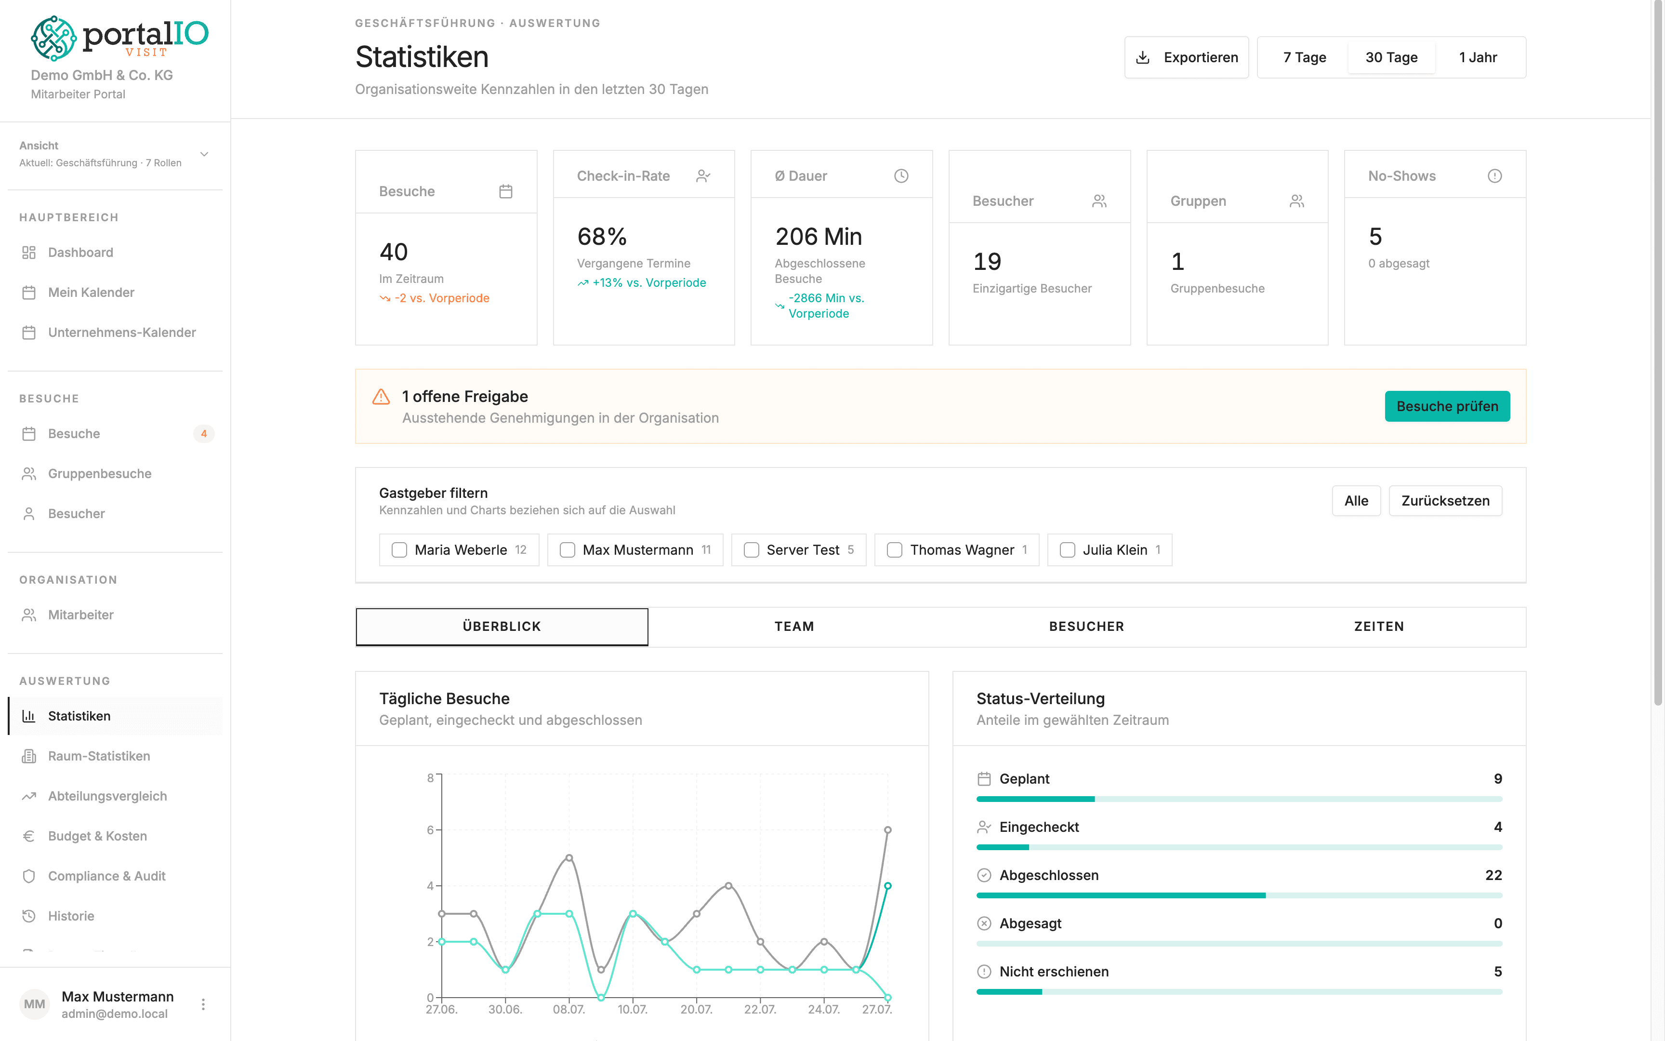The image size is (1665, 1041).
Task: Click the Besuche sidebar calendar icon
Action: [29, 434]
